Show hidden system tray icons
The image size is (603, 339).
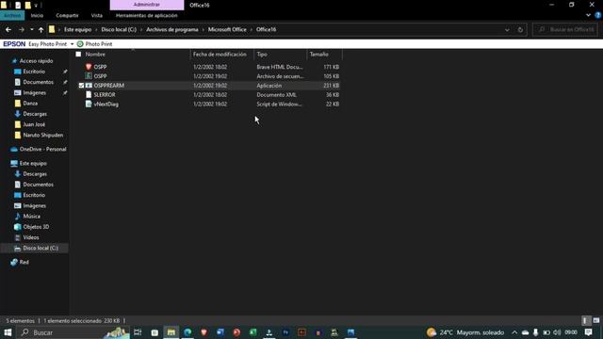514,332
